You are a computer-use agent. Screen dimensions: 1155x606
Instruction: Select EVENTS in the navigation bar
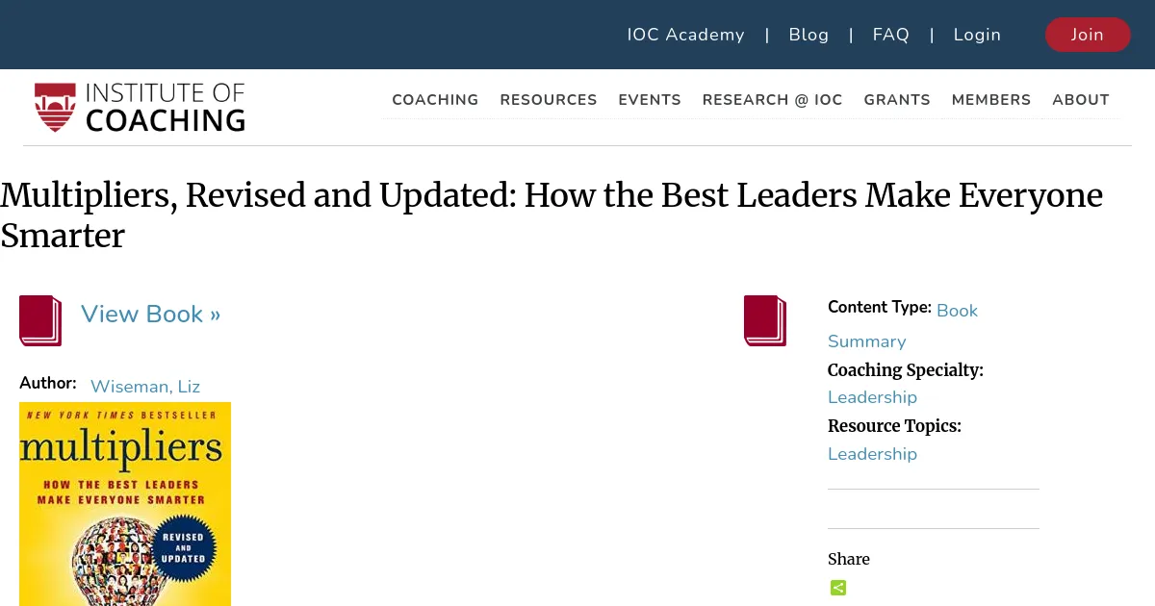click(650, 100)
